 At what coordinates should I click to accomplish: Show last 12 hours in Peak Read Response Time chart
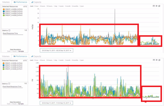[49, 60]
